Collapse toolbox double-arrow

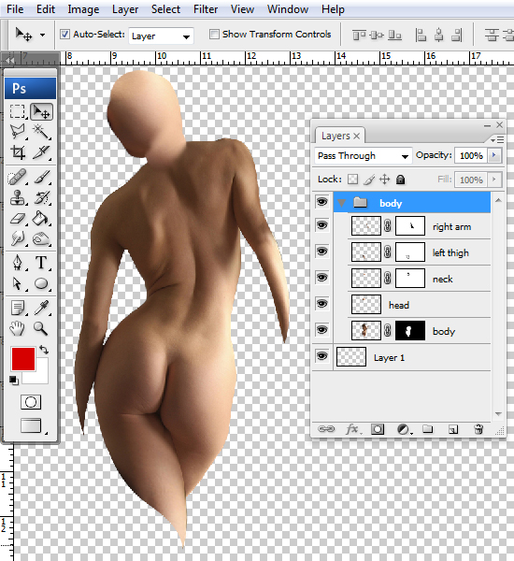tap(9, 60)
